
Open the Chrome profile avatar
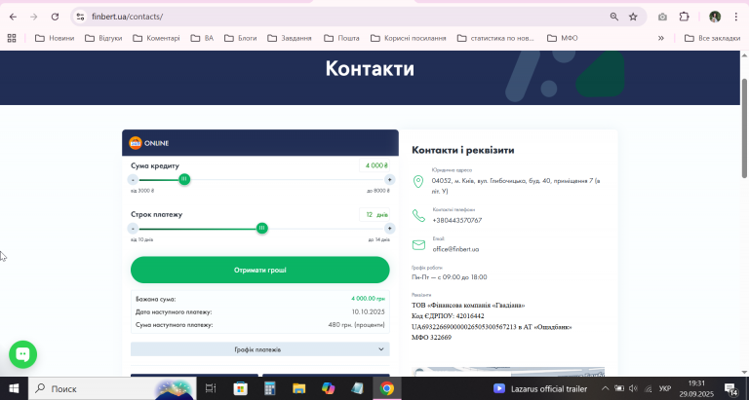click(715, 17)
